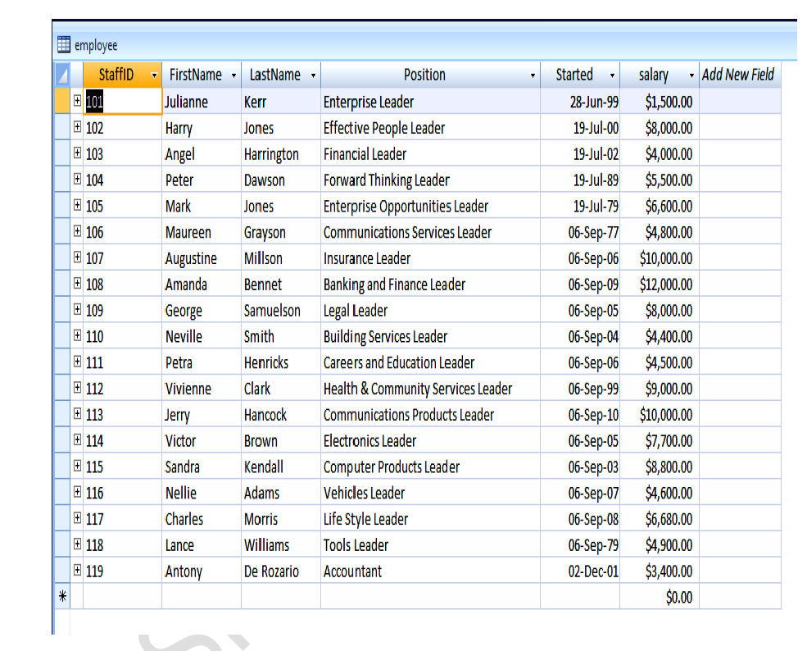Viewport: 807px width, 651px height.
Task: Click the Add New Field column header
Action: (x=738, y=75)
